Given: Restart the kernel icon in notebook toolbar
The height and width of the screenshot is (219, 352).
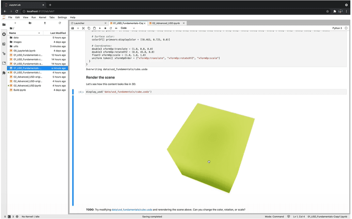Looking at the screenshot, I should (111, 28).
